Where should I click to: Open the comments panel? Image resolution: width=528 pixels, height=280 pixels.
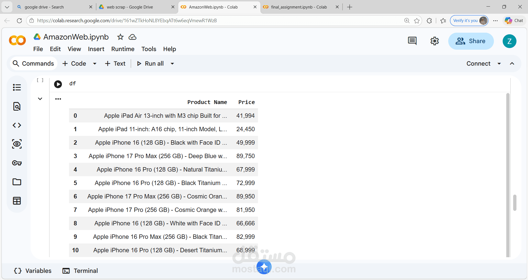tap(412, 41)
